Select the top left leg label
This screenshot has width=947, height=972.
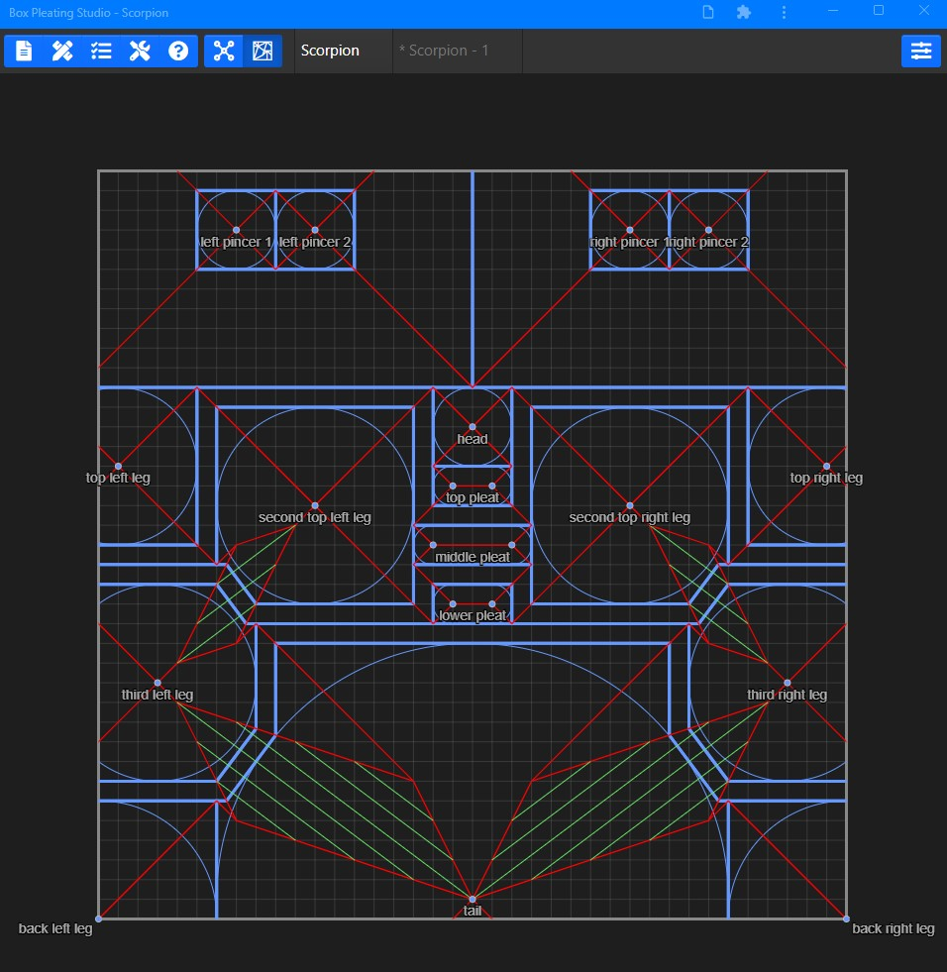[x=118, y=478]
